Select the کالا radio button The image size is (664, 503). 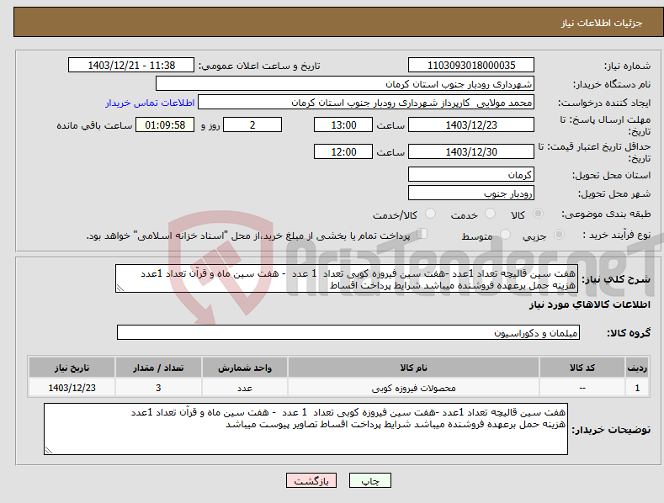[x=539, y=214]
